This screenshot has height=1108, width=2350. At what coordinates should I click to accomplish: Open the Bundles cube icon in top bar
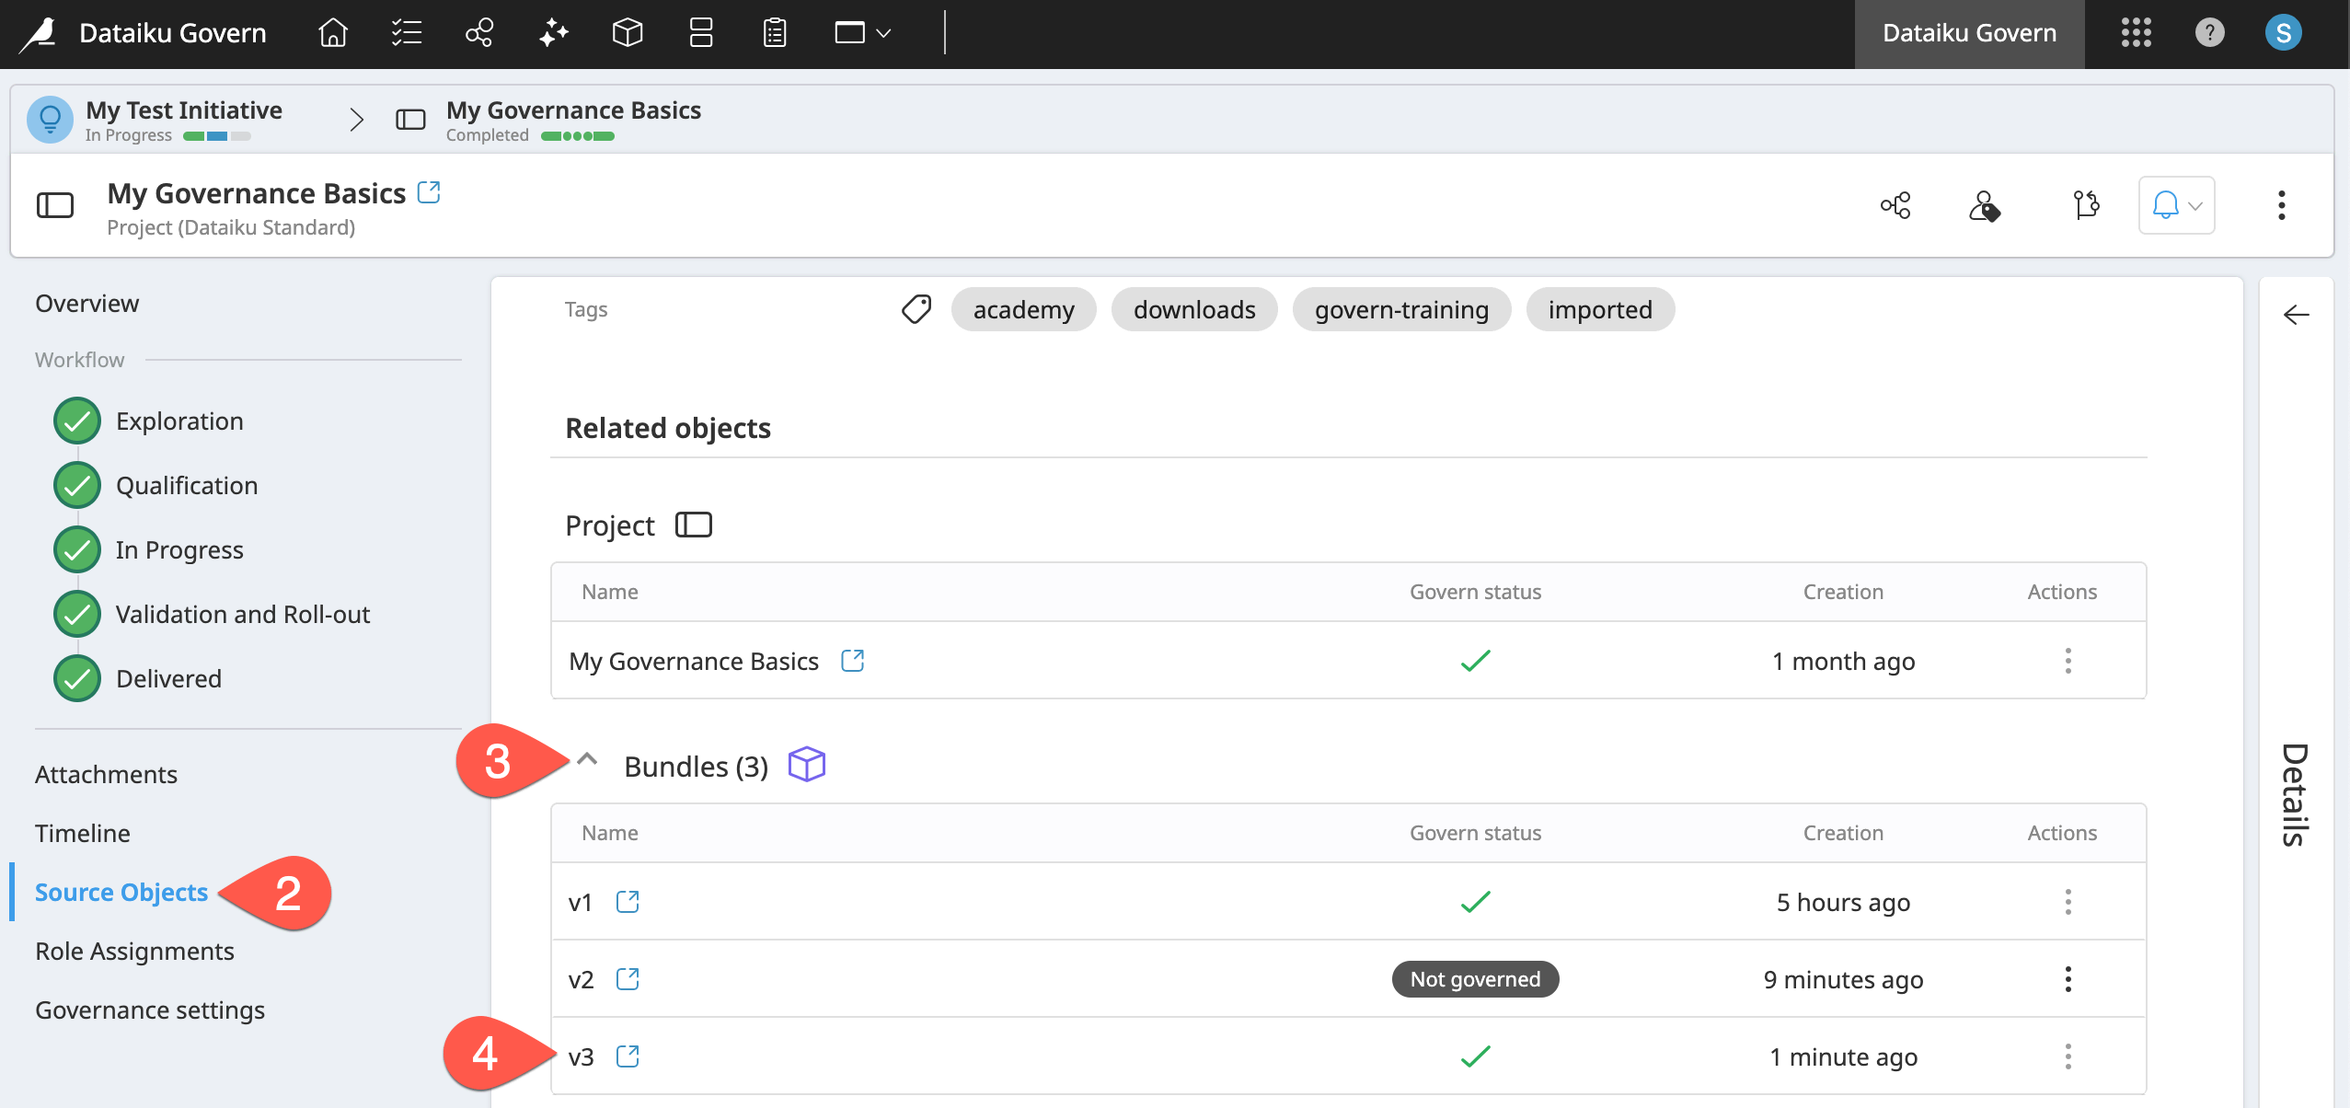[x=627, y=33]
